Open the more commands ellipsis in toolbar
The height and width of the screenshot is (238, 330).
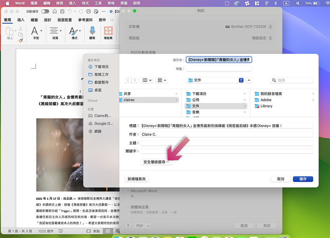(104, 11)
